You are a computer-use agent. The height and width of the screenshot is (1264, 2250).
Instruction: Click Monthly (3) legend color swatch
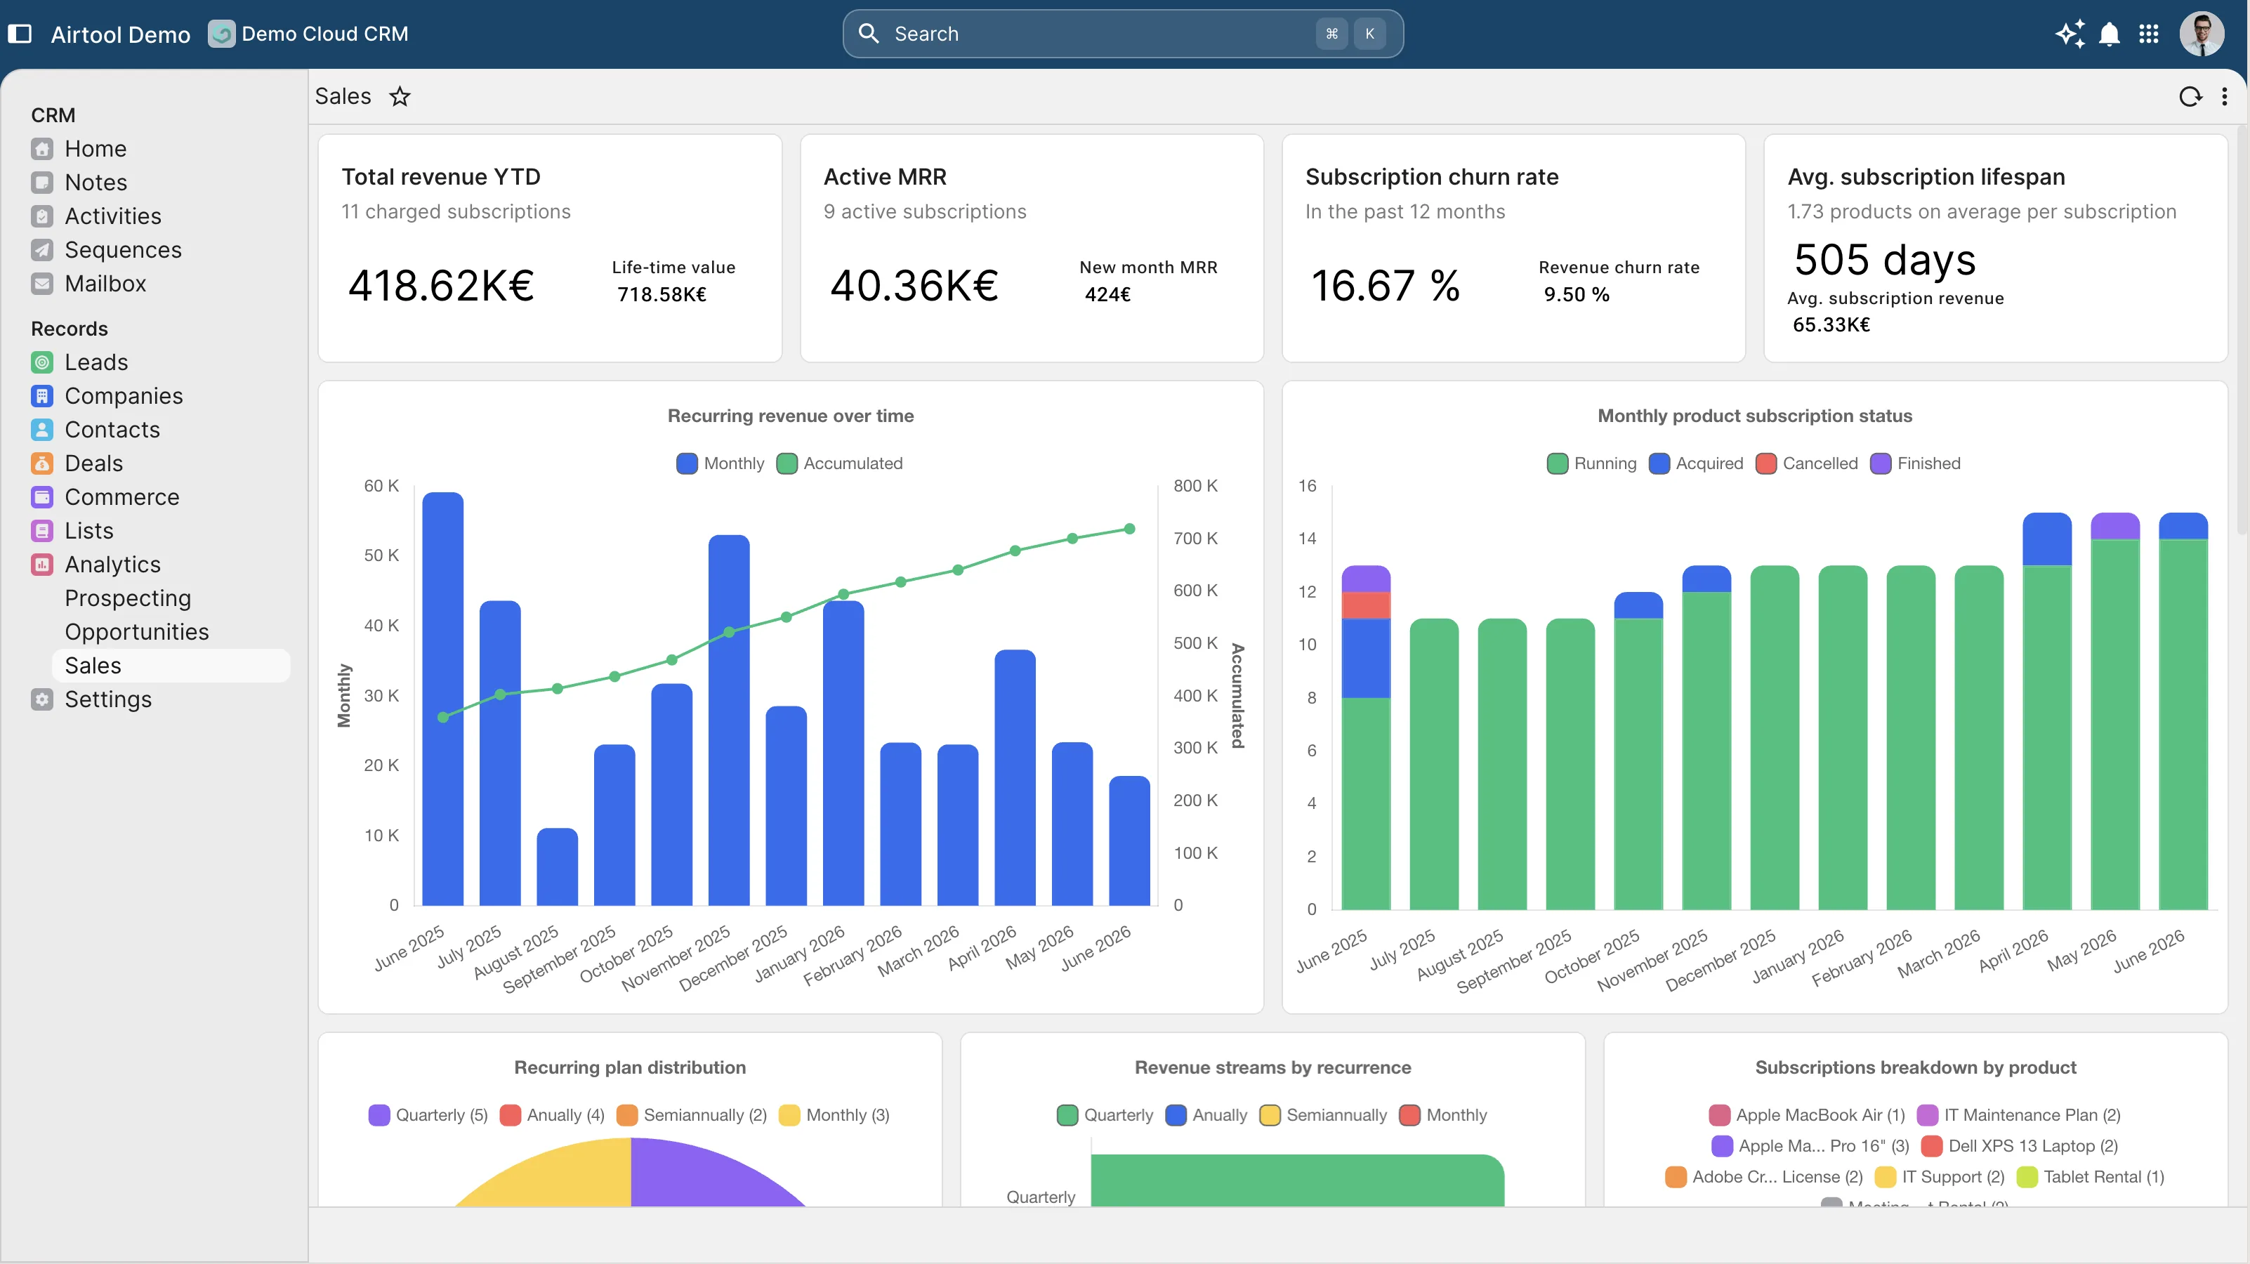[x=789, y=1116]
